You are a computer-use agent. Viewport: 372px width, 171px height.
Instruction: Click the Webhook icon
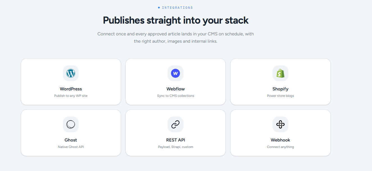[x=280, y=124]
